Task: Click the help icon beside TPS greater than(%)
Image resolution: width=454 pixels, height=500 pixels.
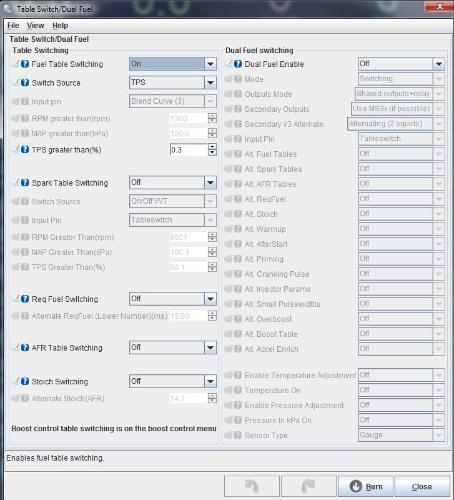Action: point(25,149)
